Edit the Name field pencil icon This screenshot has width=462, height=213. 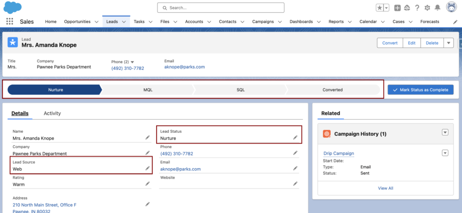(x=148, y=138)
